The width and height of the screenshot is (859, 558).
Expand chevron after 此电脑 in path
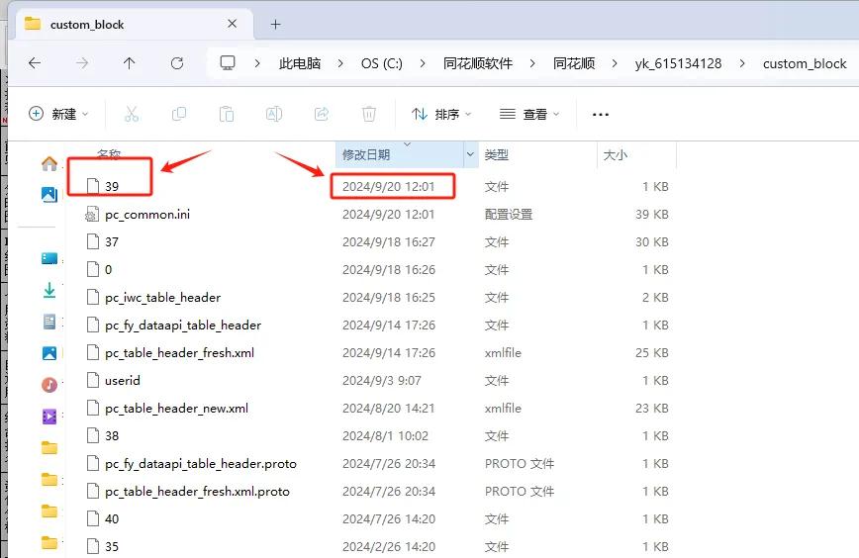(340, 63)
